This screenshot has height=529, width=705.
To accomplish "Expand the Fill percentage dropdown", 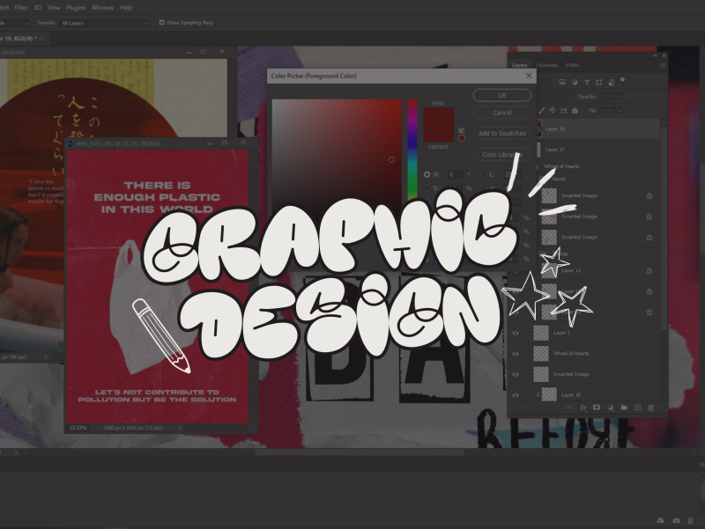I will click(x=622, y=111).
